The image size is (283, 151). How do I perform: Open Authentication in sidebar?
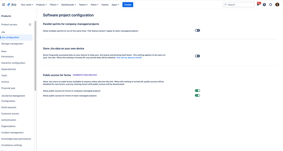pyautogui.click(x=9, y=120)
